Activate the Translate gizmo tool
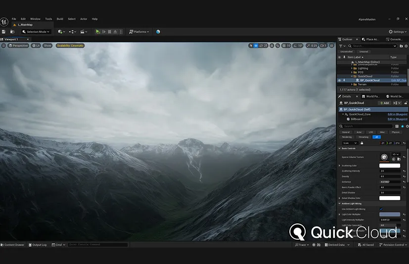The width and height of the screenshot is (409, 264). pos(256,45)
